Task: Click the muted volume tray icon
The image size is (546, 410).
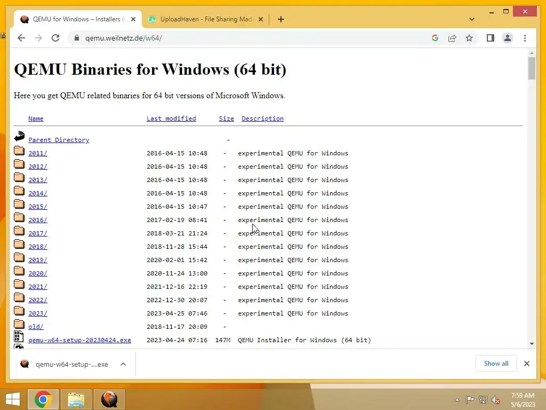Action: pos(496,400)
